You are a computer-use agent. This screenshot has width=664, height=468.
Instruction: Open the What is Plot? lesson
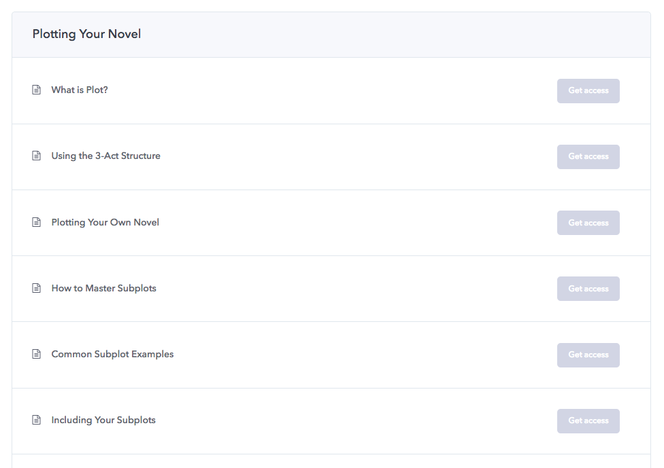point(80,90)
